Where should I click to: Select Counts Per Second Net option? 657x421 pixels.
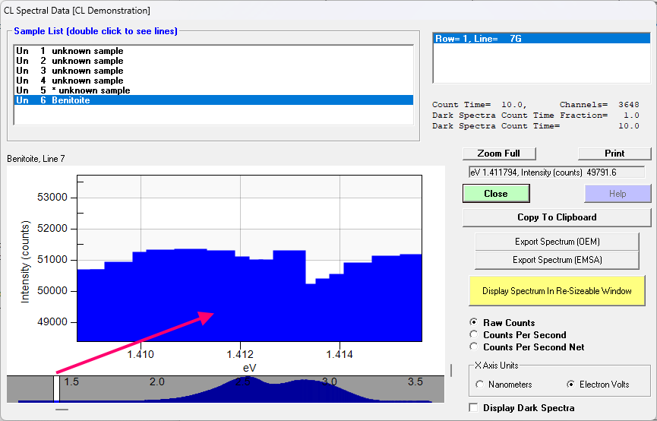pos(475,347)
